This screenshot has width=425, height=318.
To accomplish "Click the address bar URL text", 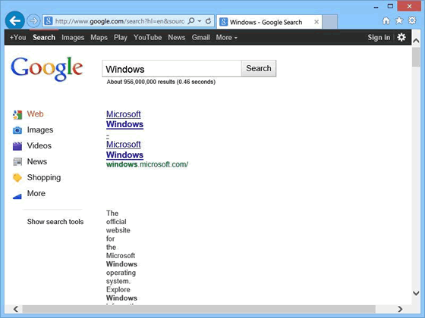I will coord(120,21).
